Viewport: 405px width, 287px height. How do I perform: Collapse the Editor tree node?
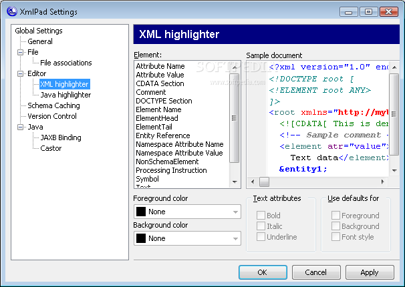coord(21,73)
